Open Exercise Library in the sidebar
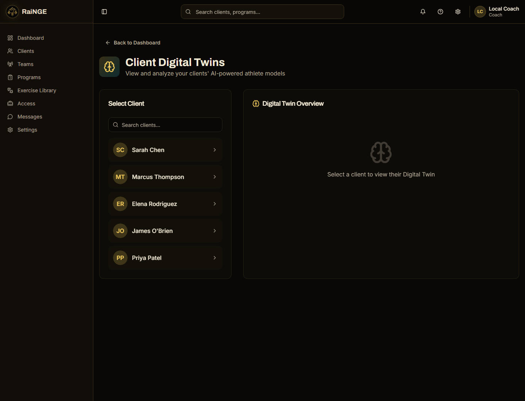The width and height of the screenshot is (525, 401). point(37,90)
